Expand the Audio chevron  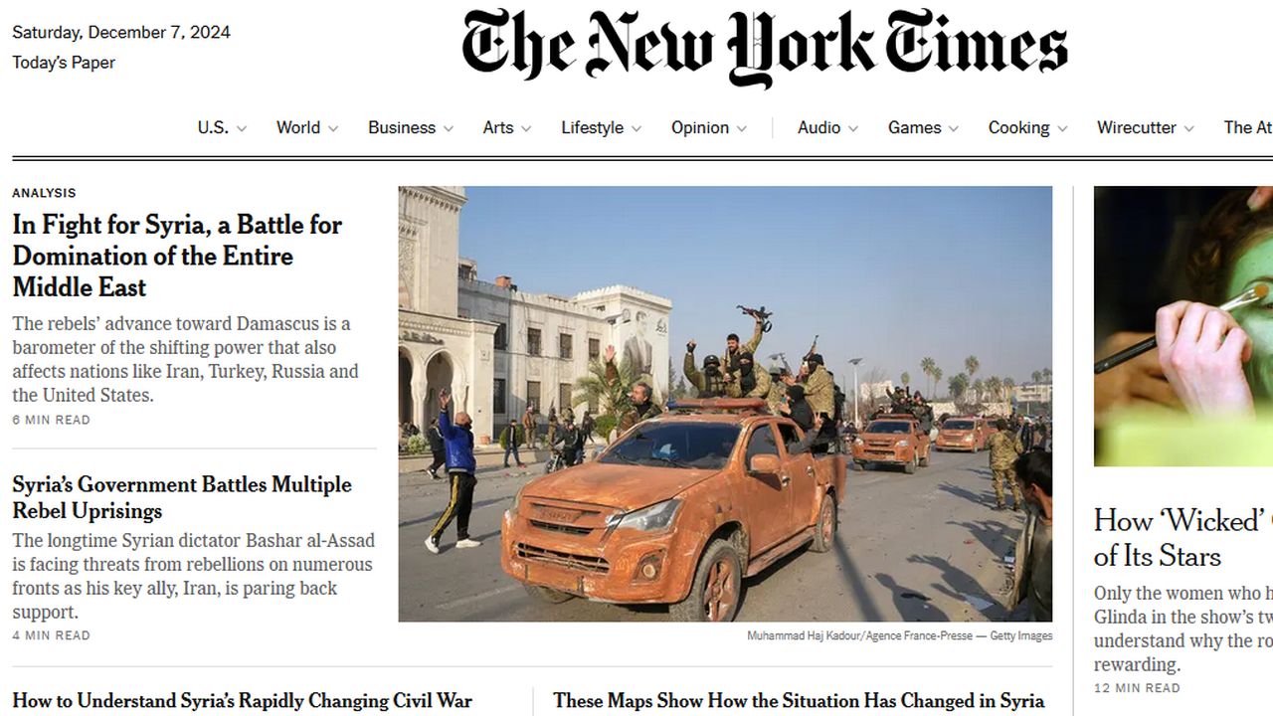(853, 128)
